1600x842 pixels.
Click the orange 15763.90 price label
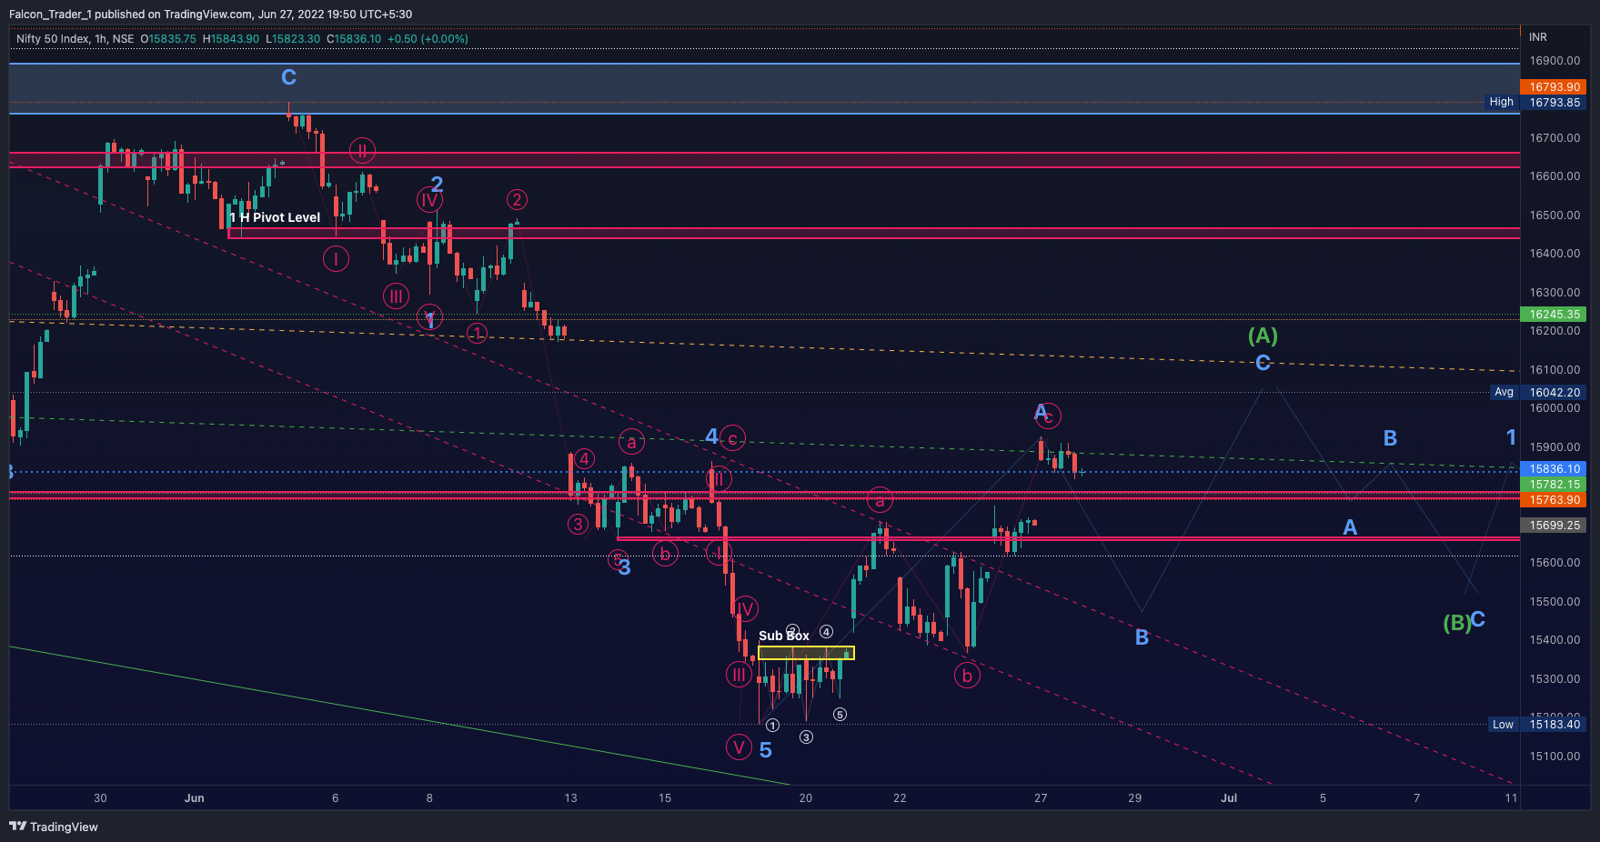click(1554, 500)
